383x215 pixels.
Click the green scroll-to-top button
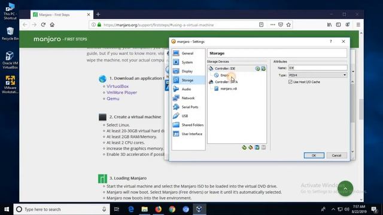coord(345,189)
